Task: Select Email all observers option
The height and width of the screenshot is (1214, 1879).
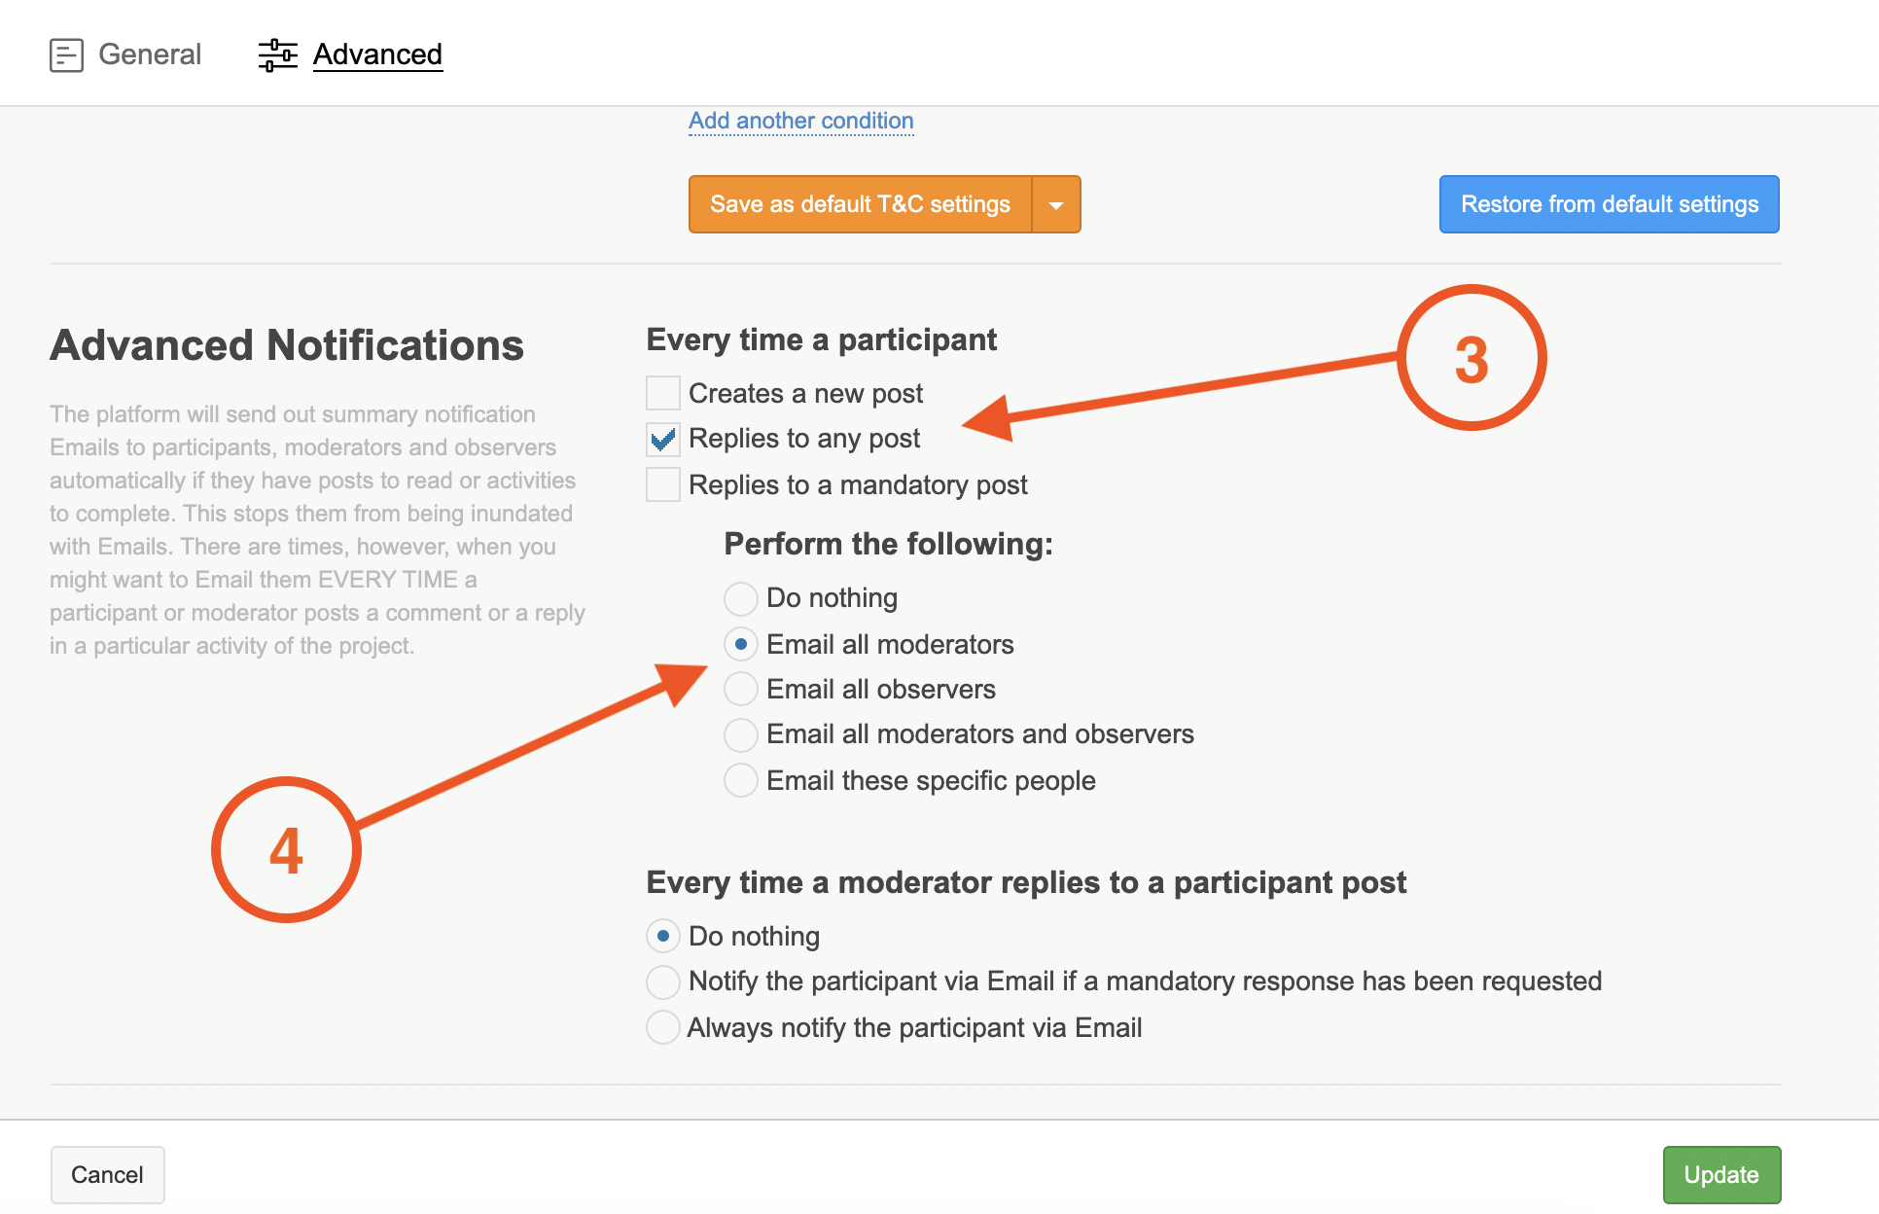Action: click(x=741, y=689)
